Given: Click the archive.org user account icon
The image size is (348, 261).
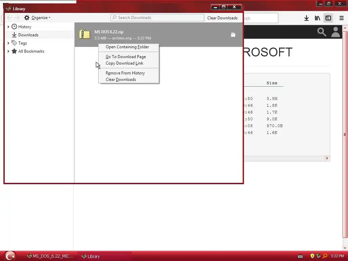Looking at the screenshot, I should (x=335, y=32).
